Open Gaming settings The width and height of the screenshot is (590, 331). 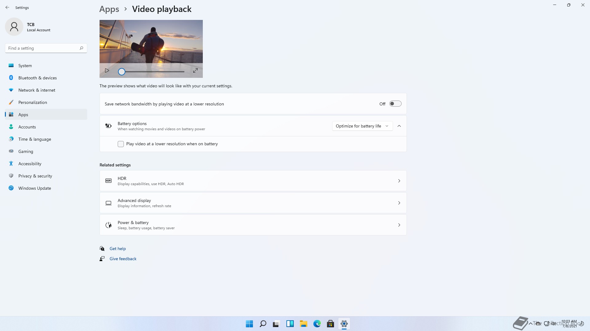tap(46, 151)
